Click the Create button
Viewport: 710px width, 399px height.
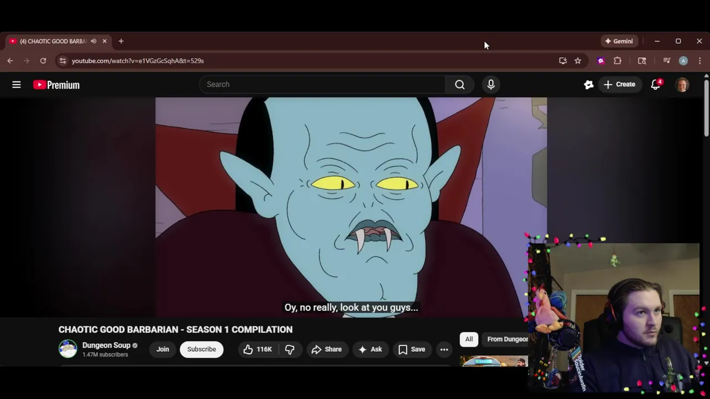pos(620,84)
